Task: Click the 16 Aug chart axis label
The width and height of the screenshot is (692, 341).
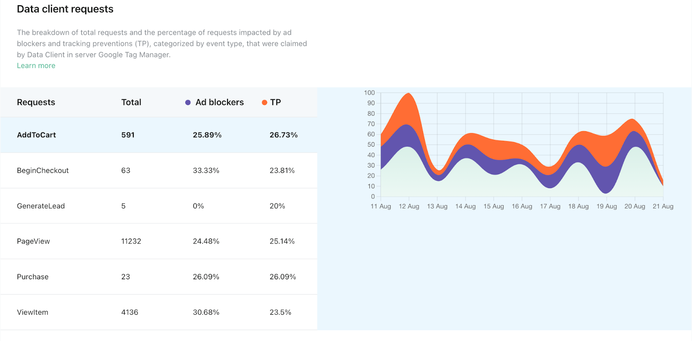Action: tap(522, 206)
